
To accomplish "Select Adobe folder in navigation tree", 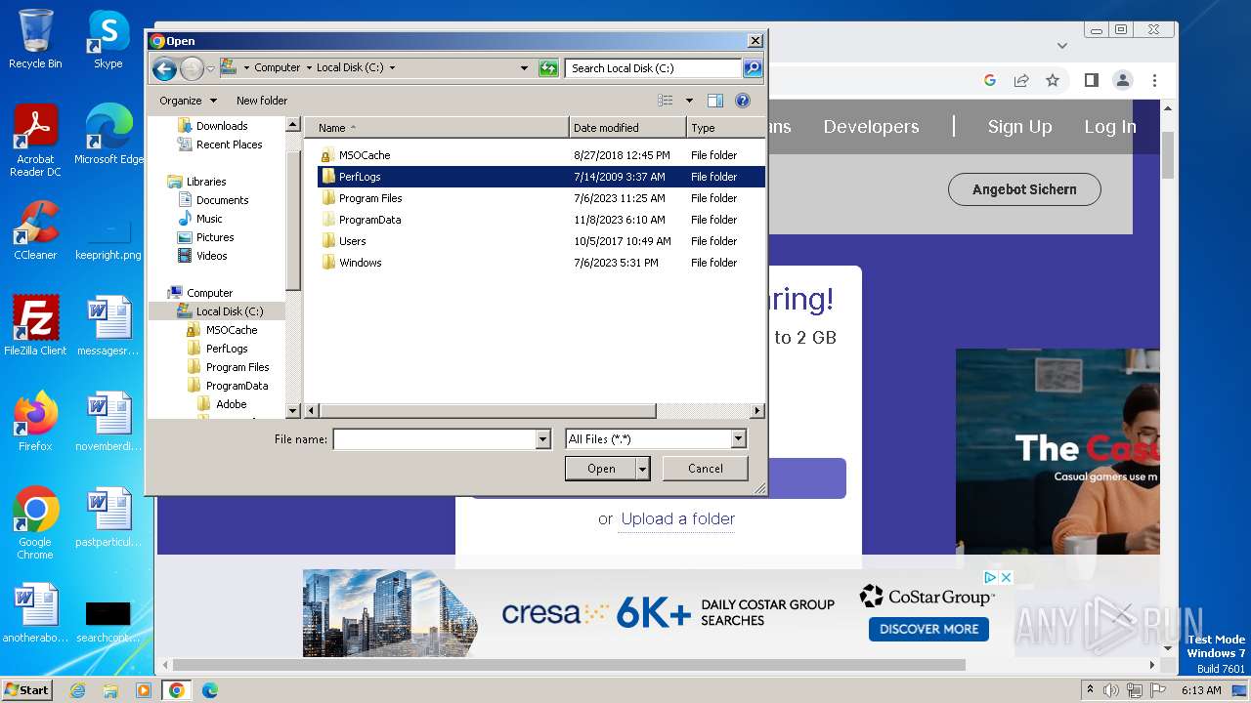I will tap(231, 404).
